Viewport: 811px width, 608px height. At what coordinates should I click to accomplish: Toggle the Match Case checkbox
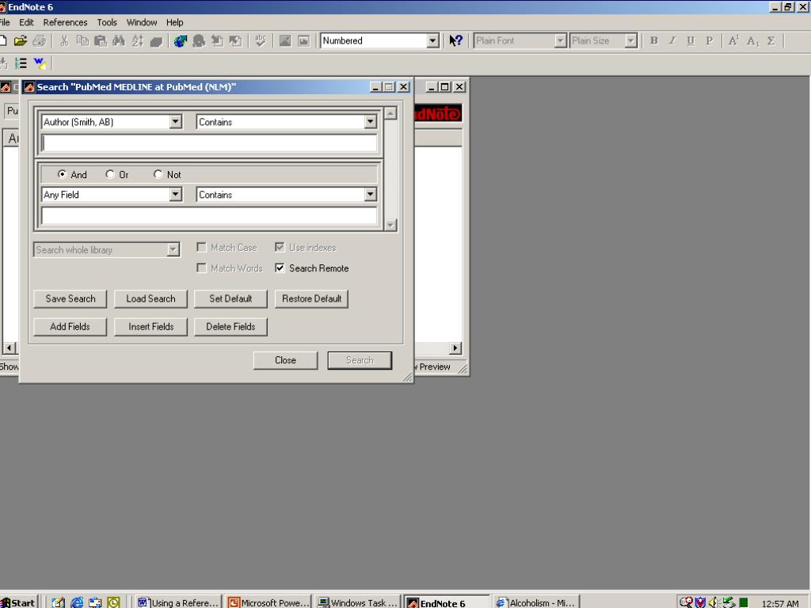pyautogui.click(x=202, y=248)
